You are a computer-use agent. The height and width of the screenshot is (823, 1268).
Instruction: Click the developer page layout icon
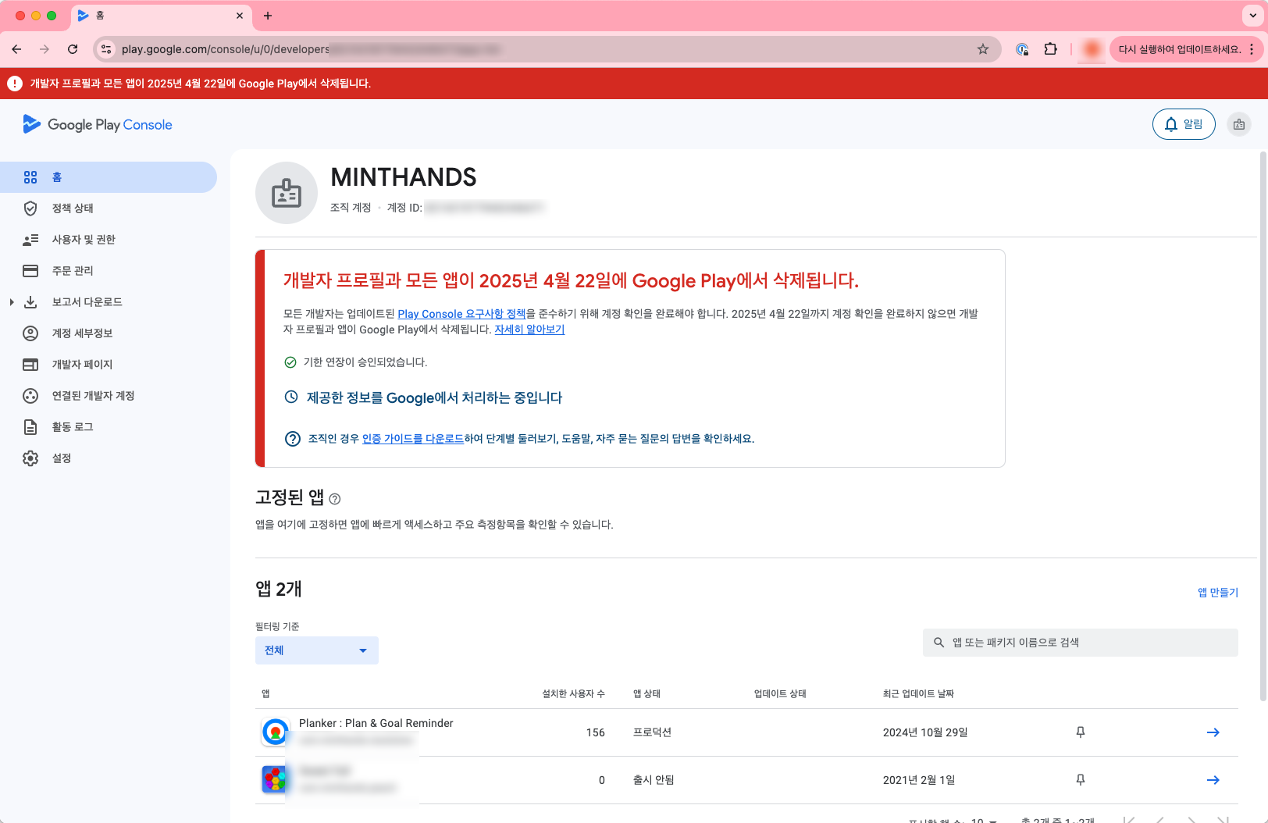click(30, 365)
